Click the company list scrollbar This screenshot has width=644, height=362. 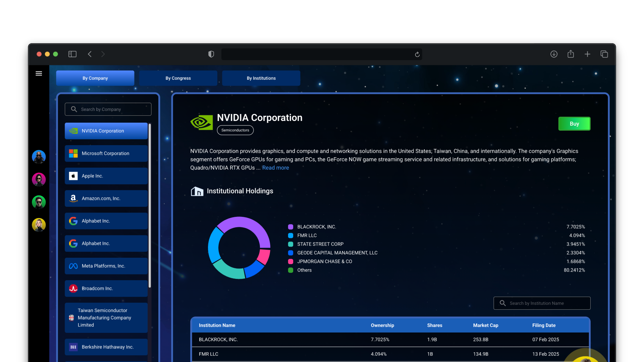tap(150, 205)
